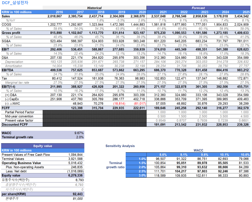The height and width of the screenshot is (202, 252).
Task: Click the Equity value table header
Action: 43,146
